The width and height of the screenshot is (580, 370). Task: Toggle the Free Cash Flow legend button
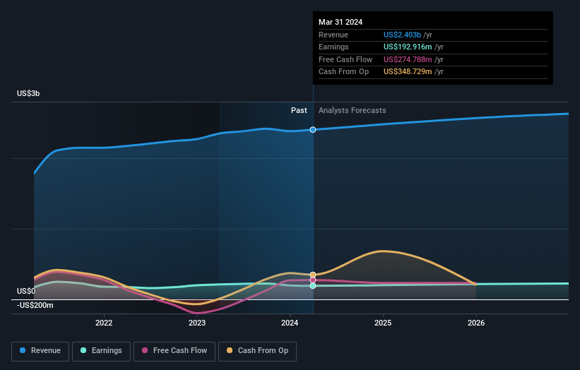click(x=174, y=351)
